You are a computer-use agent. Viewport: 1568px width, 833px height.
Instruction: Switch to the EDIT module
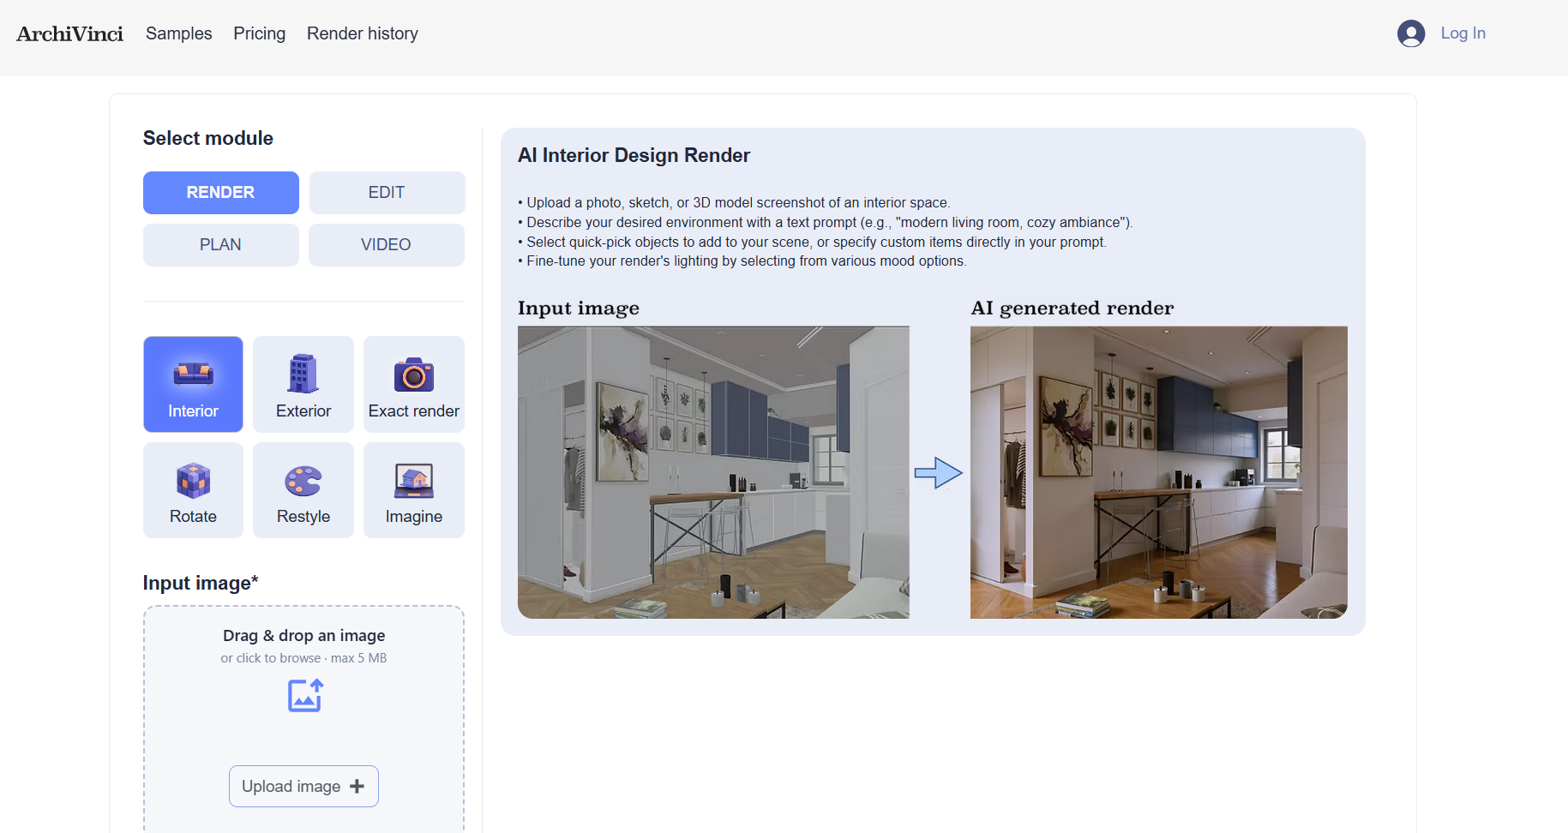387,193
